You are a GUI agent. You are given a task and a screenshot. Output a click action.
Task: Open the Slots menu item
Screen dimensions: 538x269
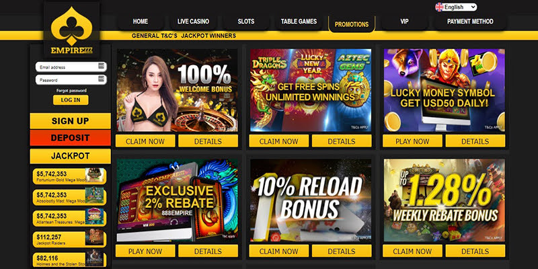pos(246,22)
